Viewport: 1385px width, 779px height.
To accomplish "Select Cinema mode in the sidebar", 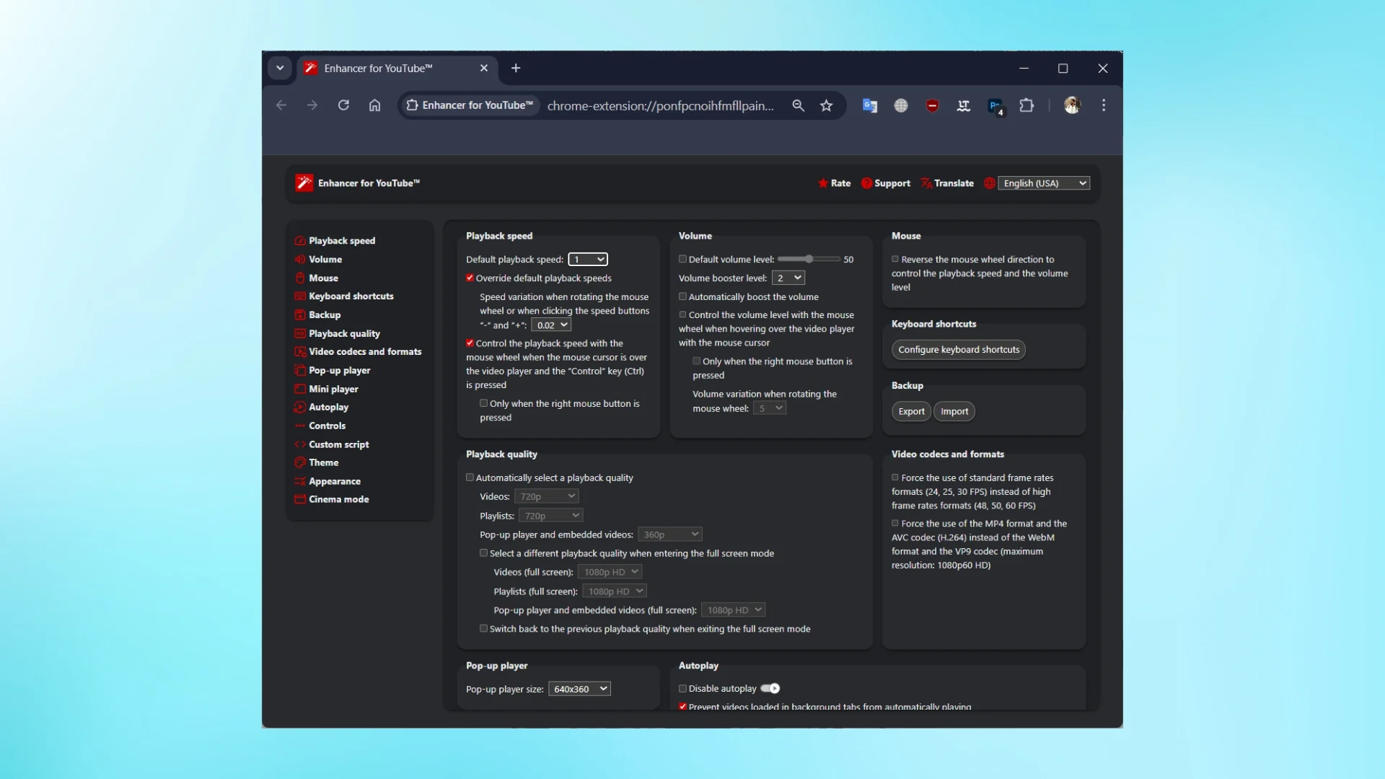I will [338, 499].
